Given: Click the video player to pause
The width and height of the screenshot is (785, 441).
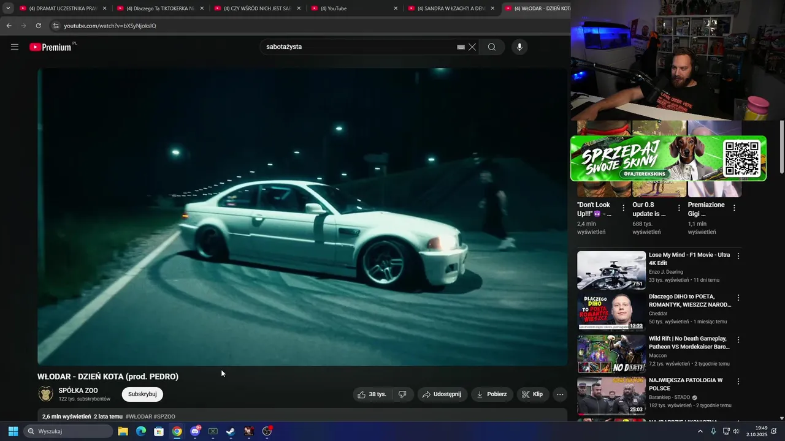Looking at the screenshot, I should click(x=302, y=217).
